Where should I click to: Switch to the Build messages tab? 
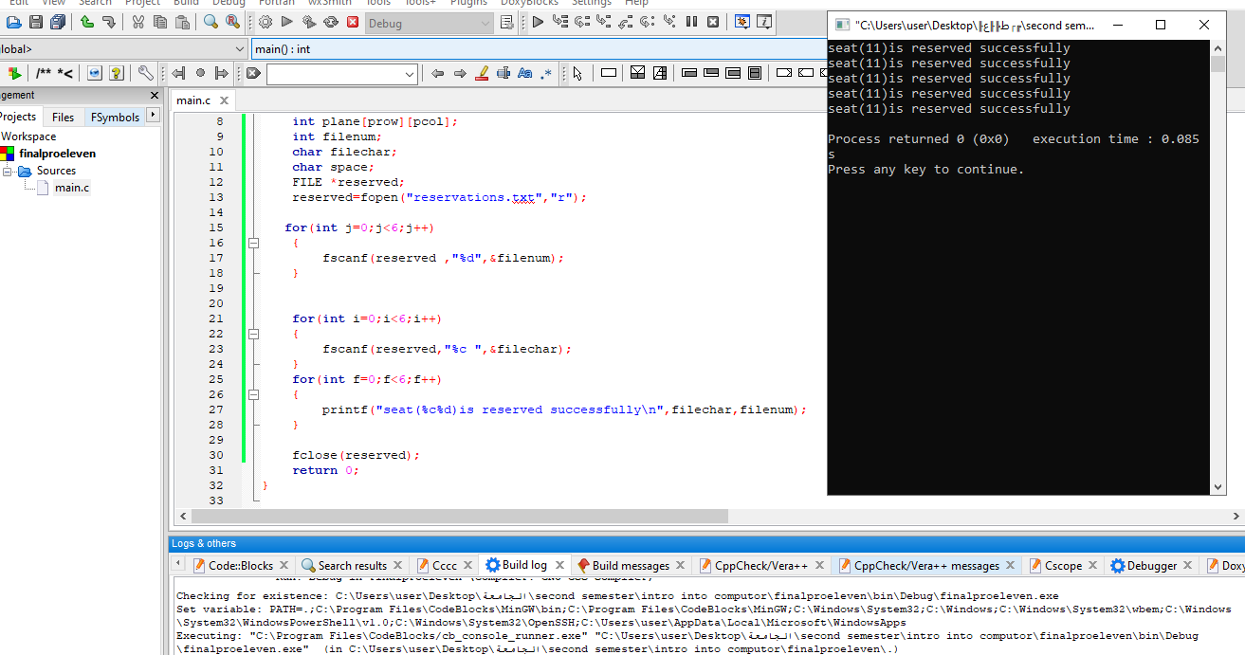click(x=631, y=566)
